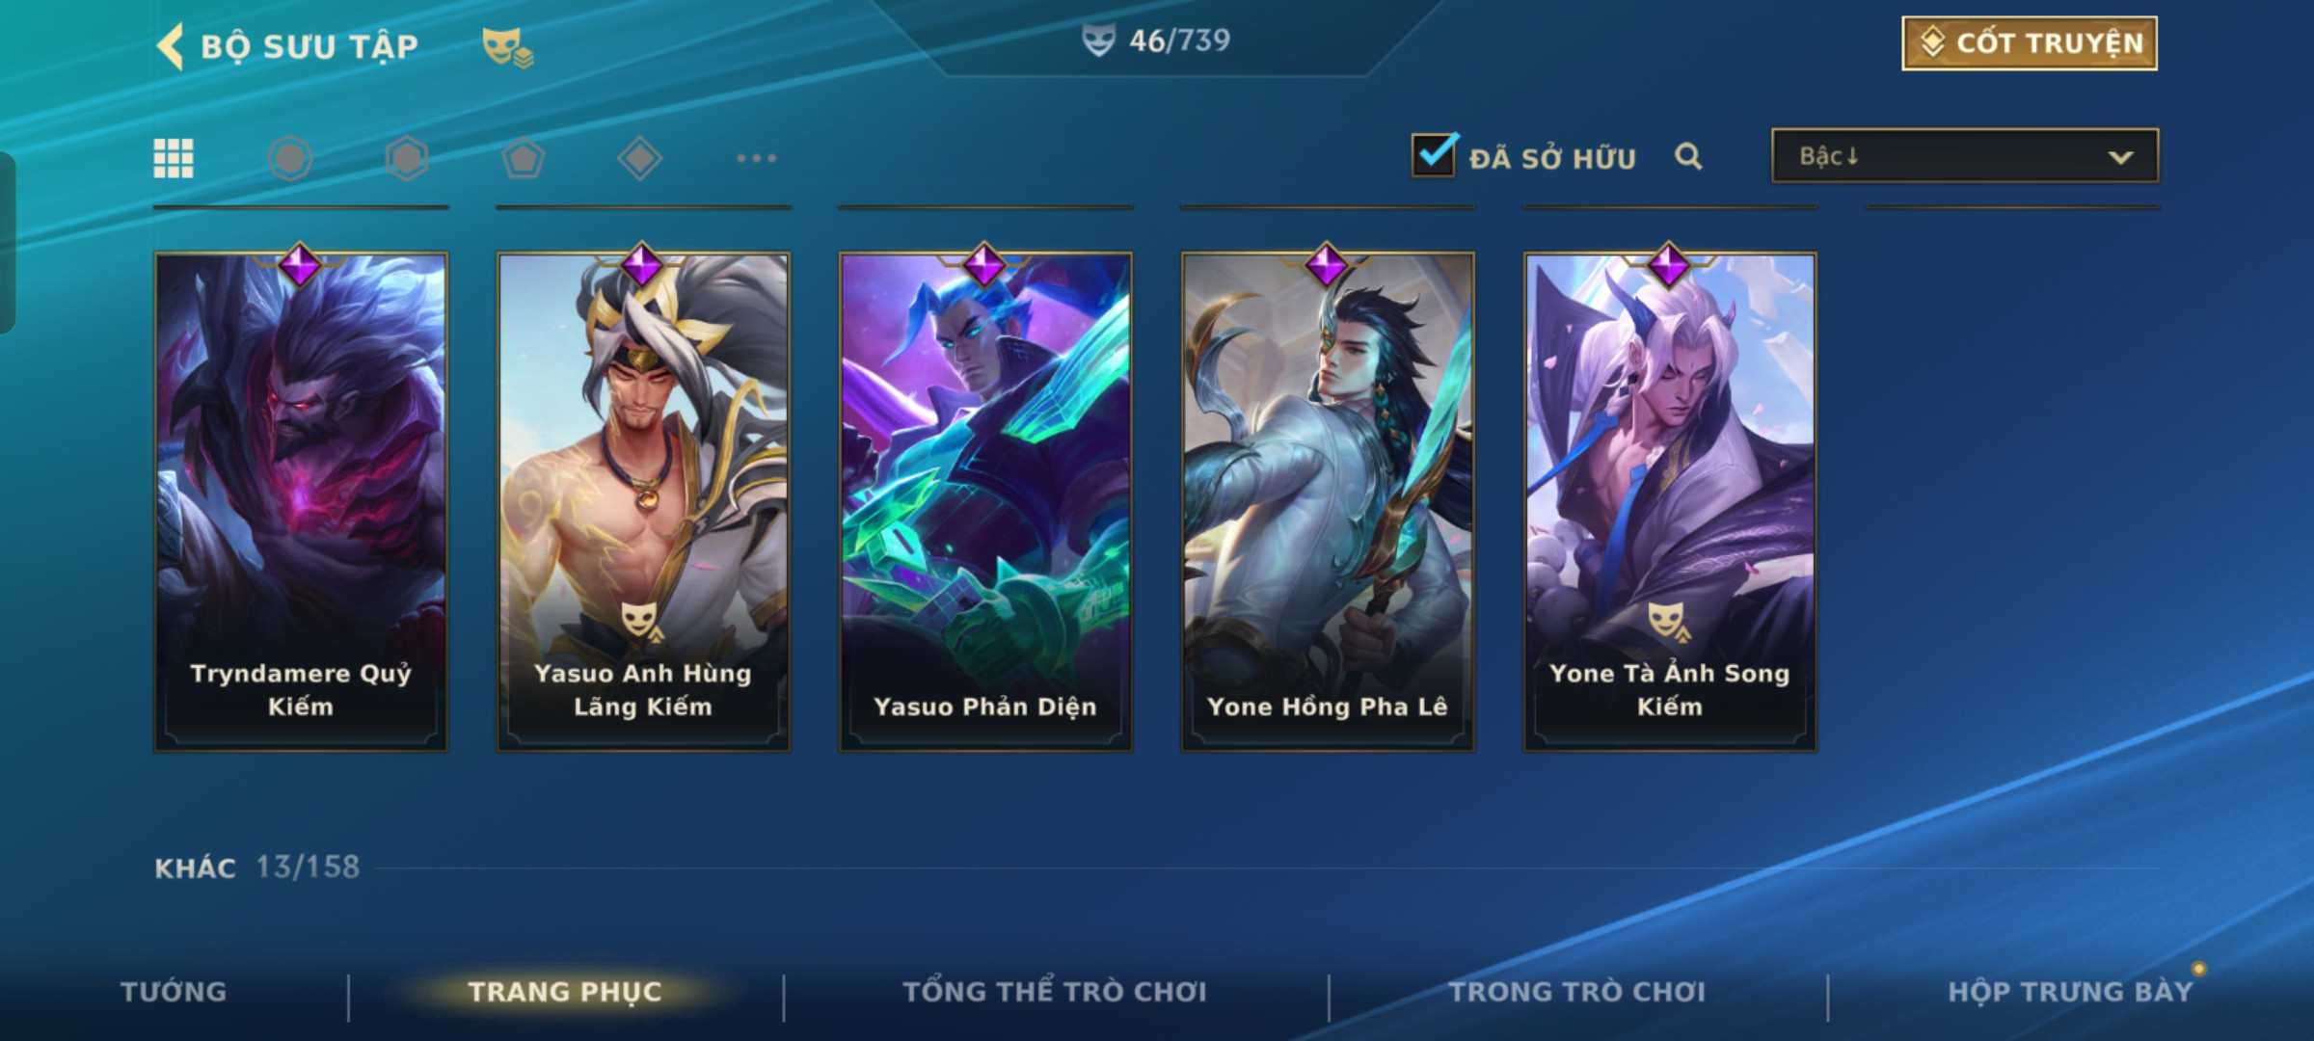Select the Yasuo Phản Diện skin card

click(x=985, y=501)
